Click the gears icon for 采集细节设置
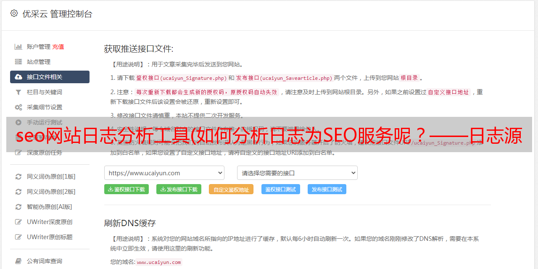Viewport: 538px width, 269px height. (x=18, y=107)
